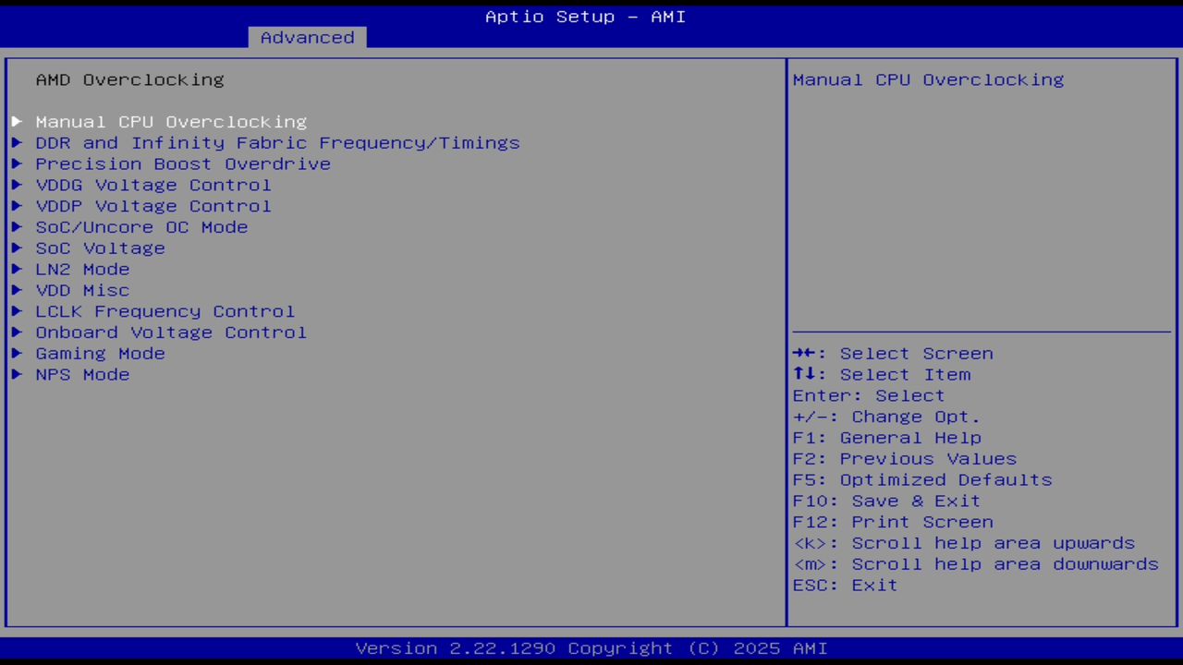This screenshot has width=1183, height=665.
Task: Expand the arrow beside Manual CPU Overclocking
Action: [x=17, y=121]
